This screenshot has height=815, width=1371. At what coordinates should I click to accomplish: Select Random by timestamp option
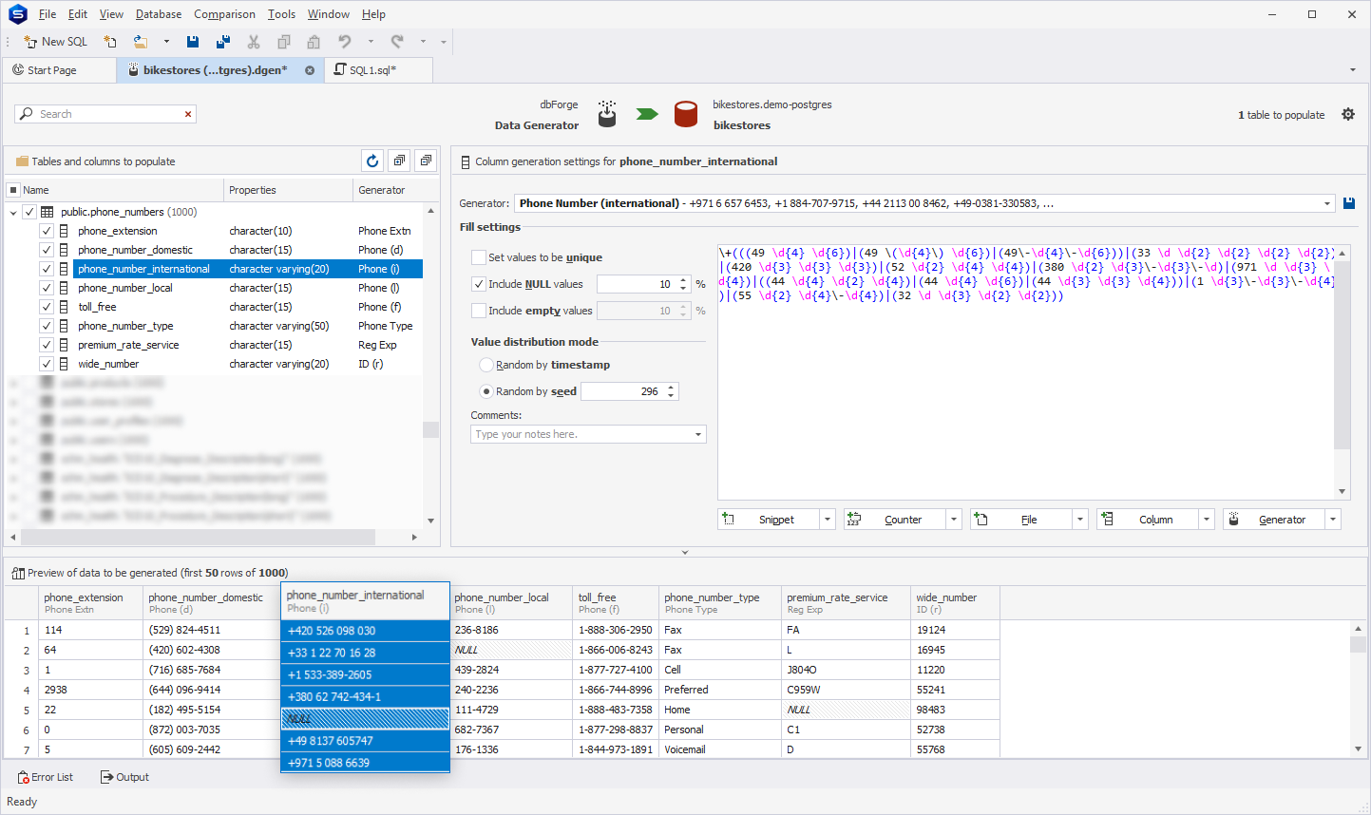point(486,365)
